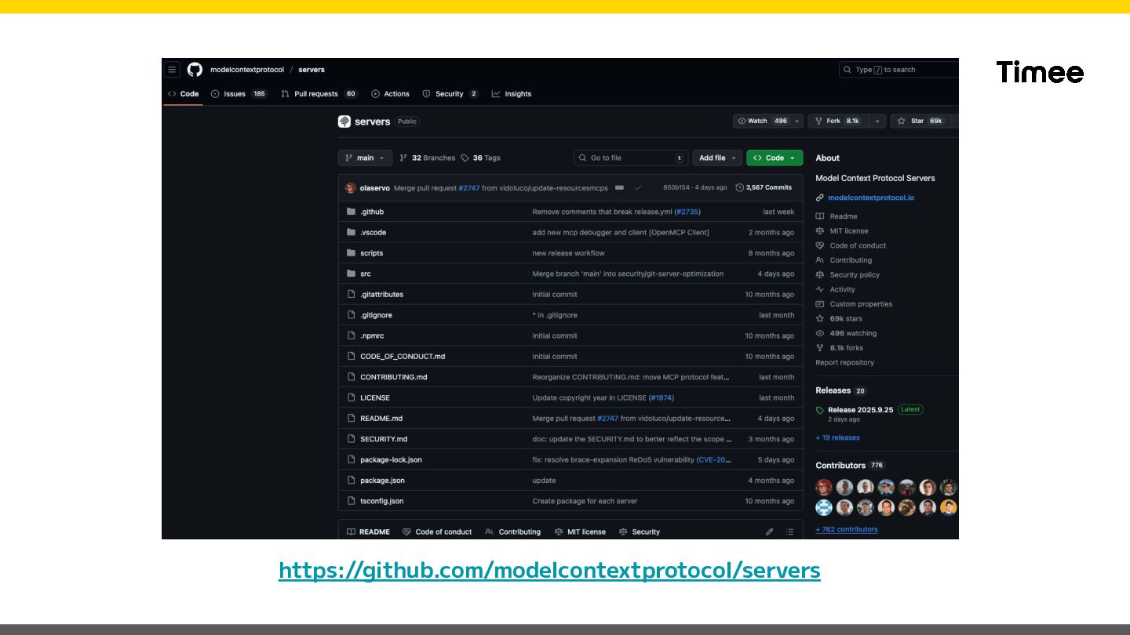Screen dimensions: 1130x635
Task: Click the Fork button
Action: tap(838, 121)
